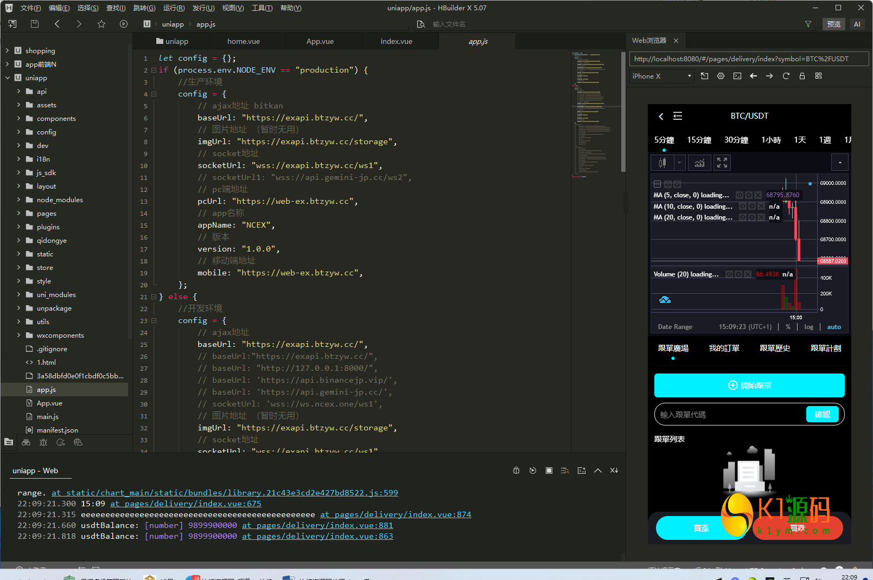873x580 pixels.
Task: Click the console debug bug icon
Action: (x=517, y=471)
